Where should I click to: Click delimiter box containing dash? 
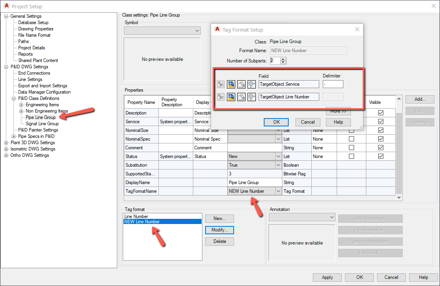point(333,84)
